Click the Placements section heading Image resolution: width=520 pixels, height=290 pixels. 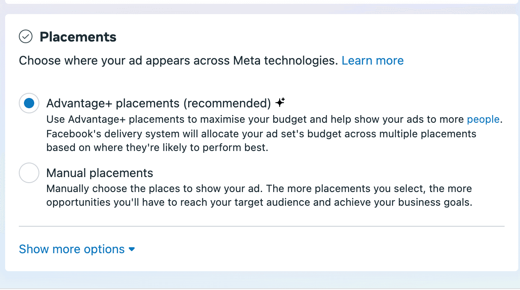(x=78, y=37)
